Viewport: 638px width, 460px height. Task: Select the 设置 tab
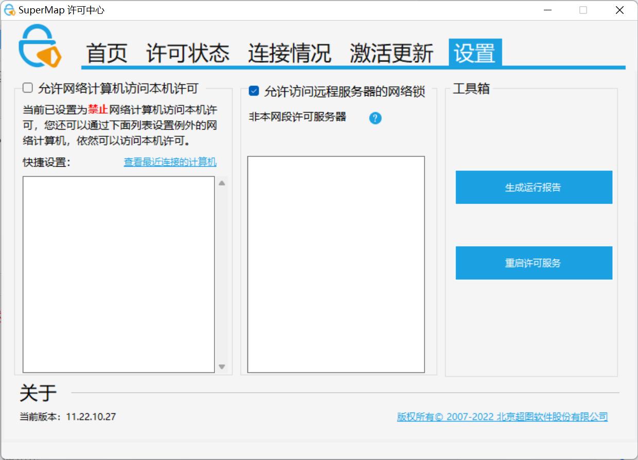[475, 52]
